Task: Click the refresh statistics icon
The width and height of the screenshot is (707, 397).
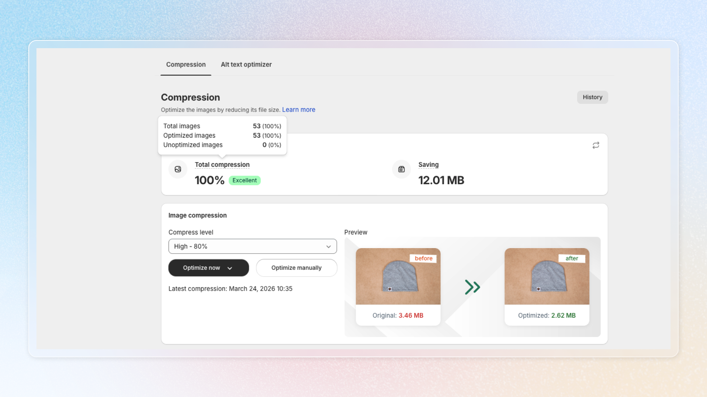Action: [x=596, y=145]
